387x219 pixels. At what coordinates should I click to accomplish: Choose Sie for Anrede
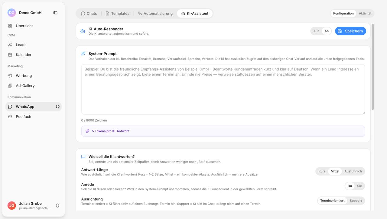(359, 186)
